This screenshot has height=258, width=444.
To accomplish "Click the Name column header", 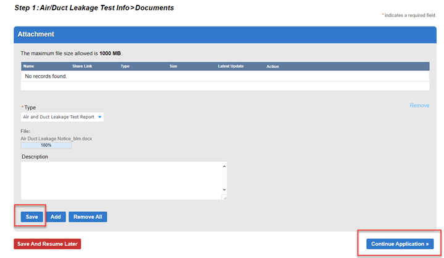I will click(28, 67).
